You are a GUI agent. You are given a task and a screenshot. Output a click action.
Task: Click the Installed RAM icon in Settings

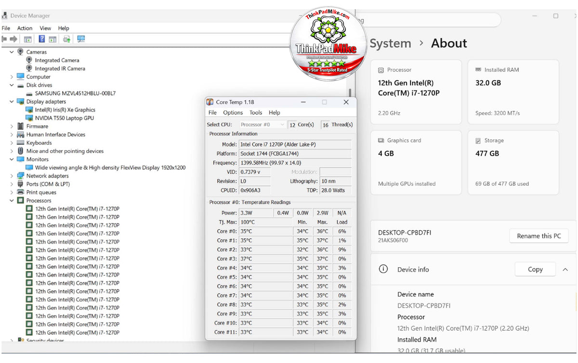coord(478,70)
